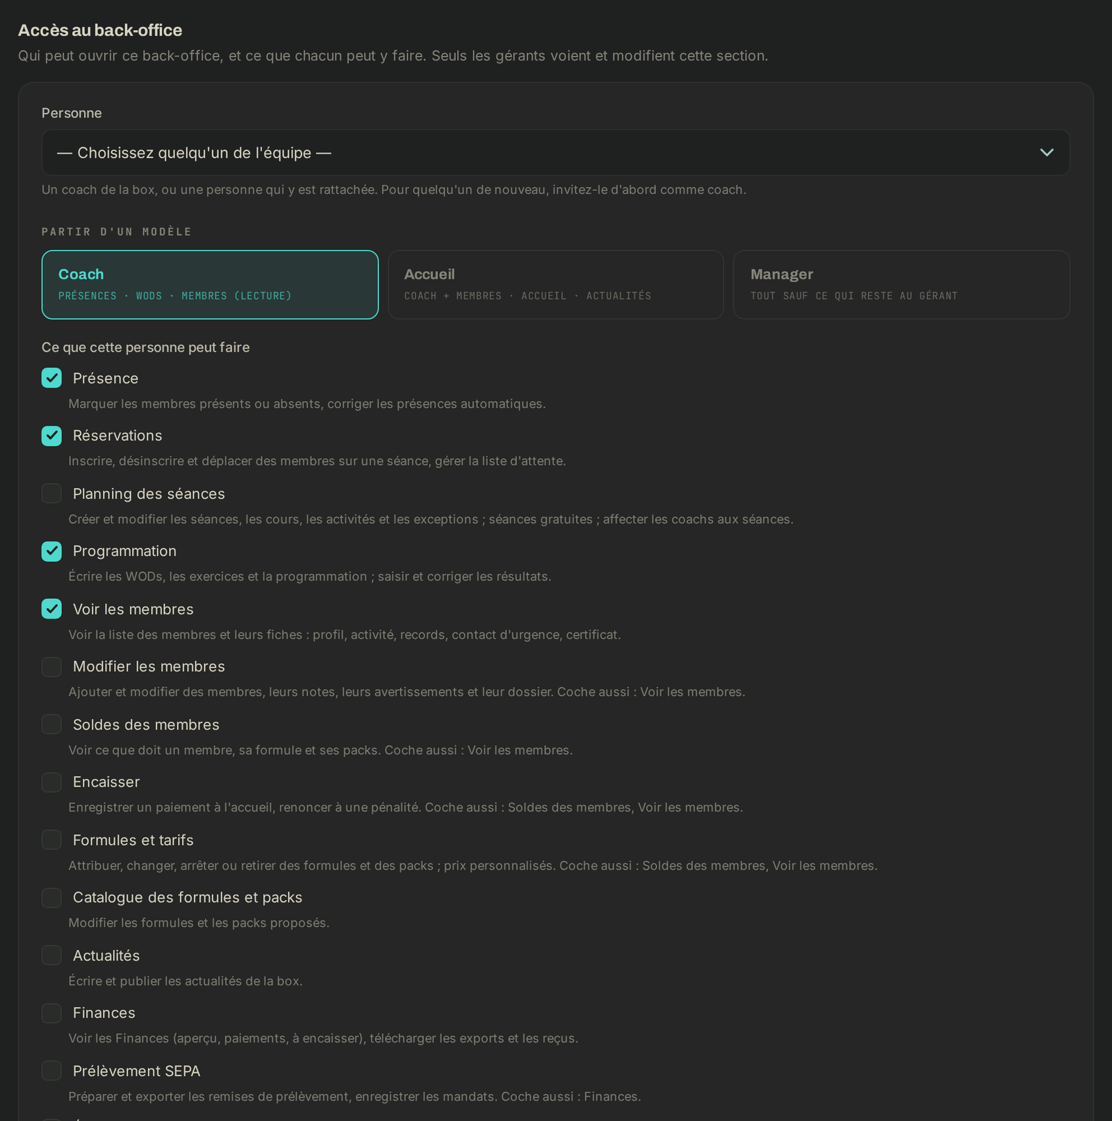Uncheck the Présence permission checkbox
This screenshot has height=1121, width=1112.
pos(51,378)
